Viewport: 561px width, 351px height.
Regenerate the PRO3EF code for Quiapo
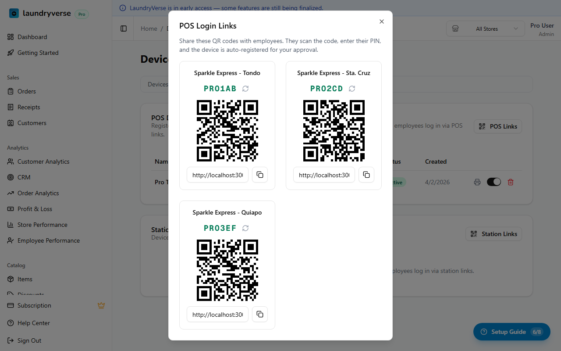[245, 228]
